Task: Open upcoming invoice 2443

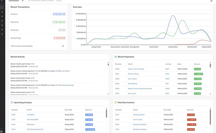Action: (x=13, y=130)
